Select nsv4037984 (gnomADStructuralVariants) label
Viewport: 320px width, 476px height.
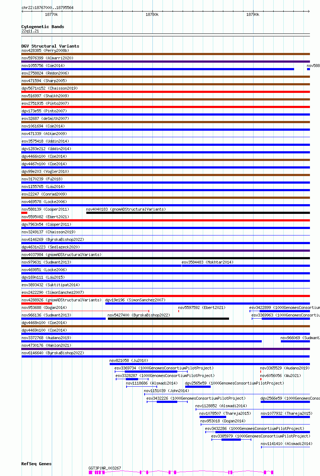tap(61, 255)
